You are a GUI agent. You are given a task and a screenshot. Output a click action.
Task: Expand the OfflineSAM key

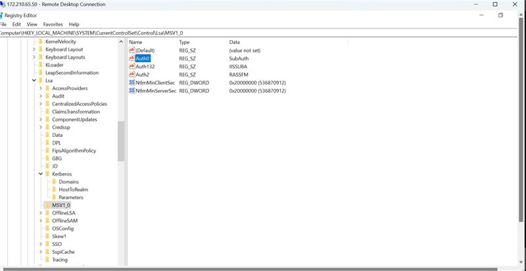point(41,221)
